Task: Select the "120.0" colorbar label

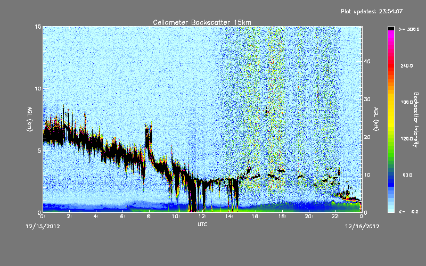Action: [407, 138]
